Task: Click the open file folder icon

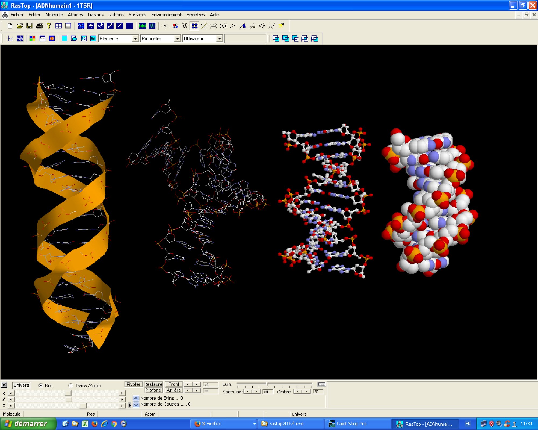Action: click(19, 26)
